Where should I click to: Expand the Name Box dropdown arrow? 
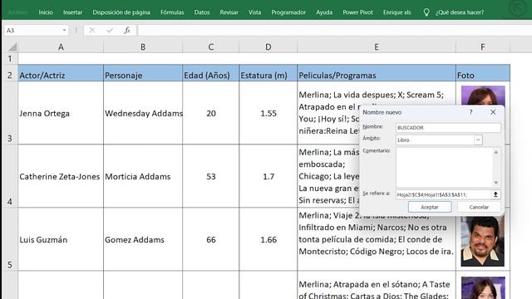(64, 30)
